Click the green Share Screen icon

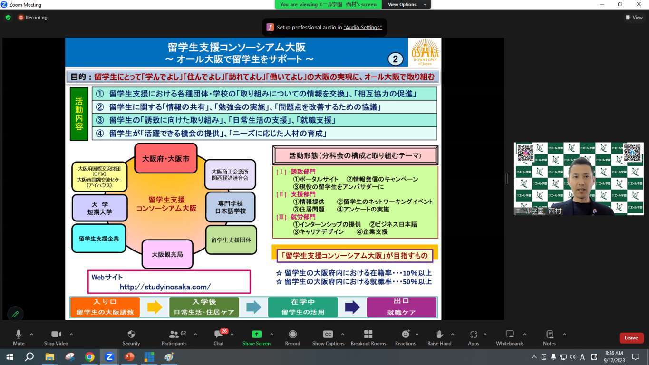(256, 335)
